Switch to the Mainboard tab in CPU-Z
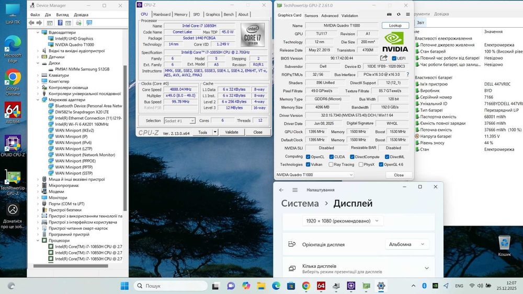This screenshot has width=523, height=294. pos(162,14)
